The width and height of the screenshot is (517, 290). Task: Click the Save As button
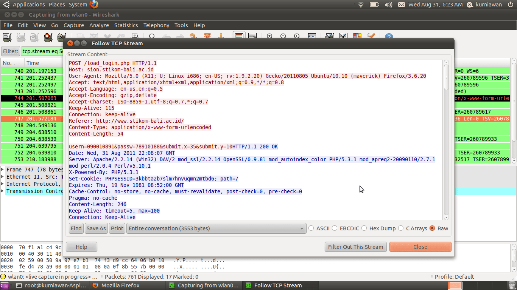click(96, 228)
